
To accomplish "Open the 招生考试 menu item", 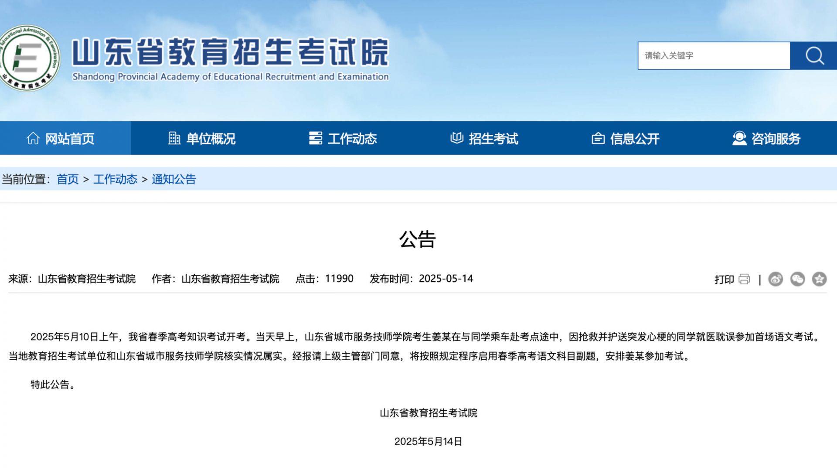I will click(x=493, y=139).
